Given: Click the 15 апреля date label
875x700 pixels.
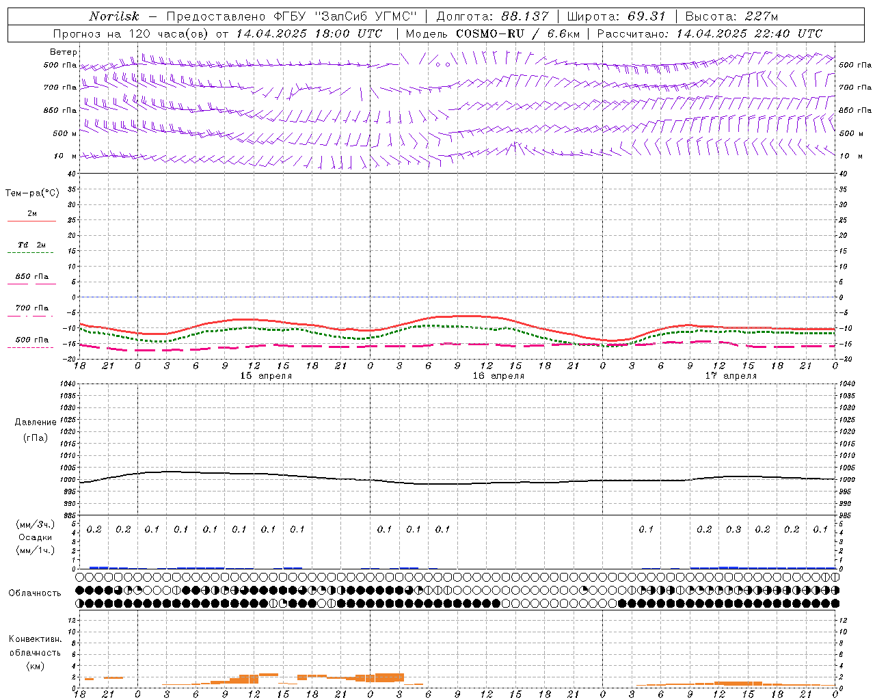Looking at the screenshot, I should (x=266, y=376).
